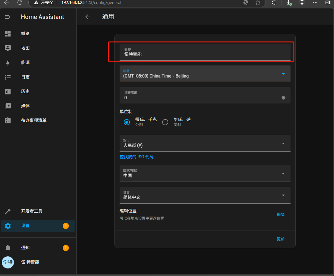Open the 历史 history chart icon

pos(8,91)
